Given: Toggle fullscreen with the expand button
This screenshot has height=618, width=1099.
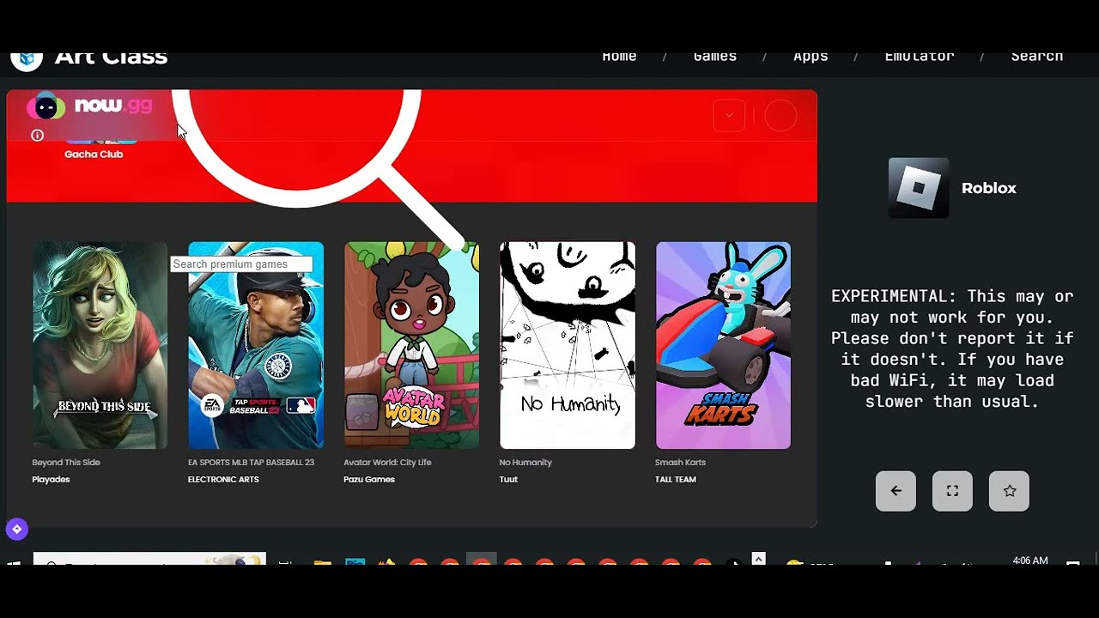Looking at the screenshot, I should (x=952, y=491).
